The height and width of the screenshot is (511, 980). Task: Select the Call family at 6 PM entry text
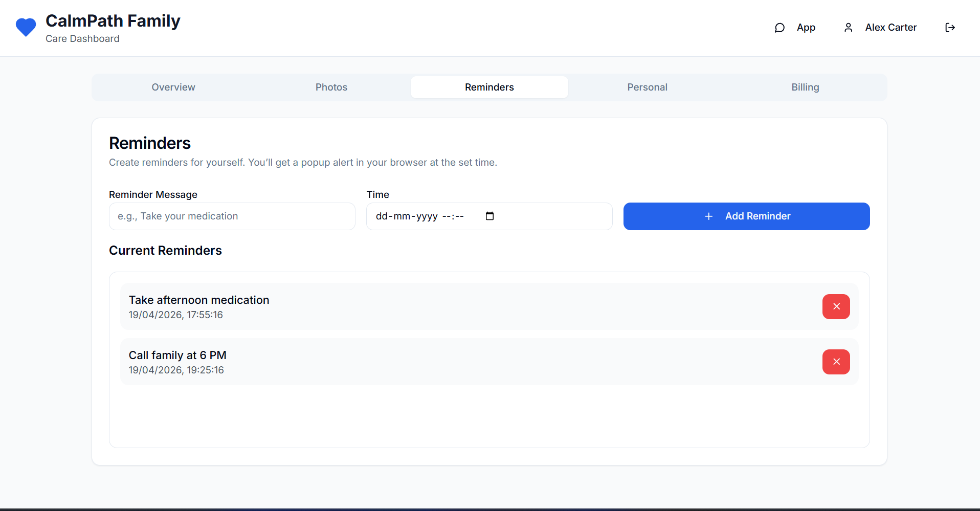click(177, 356)
